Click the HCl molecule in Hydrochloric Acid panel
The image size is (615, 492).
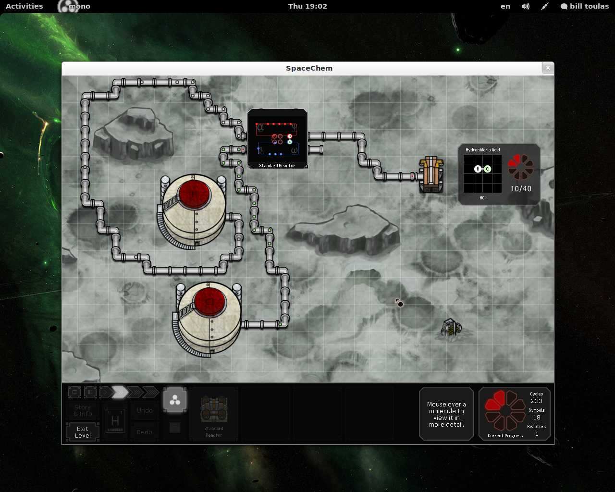483,169
